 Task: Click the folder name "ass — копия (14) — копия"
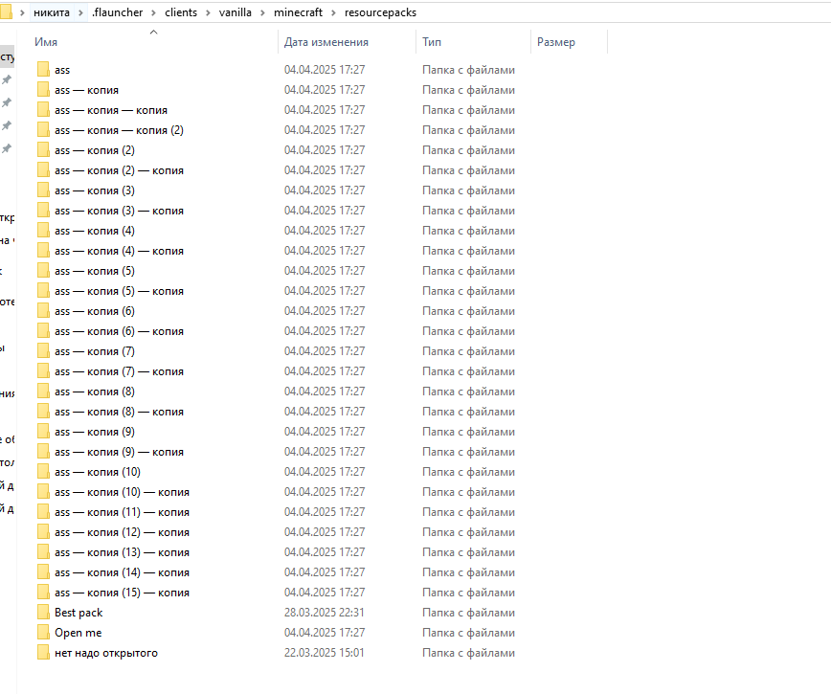pyautogui.click(x=122, y=572)
